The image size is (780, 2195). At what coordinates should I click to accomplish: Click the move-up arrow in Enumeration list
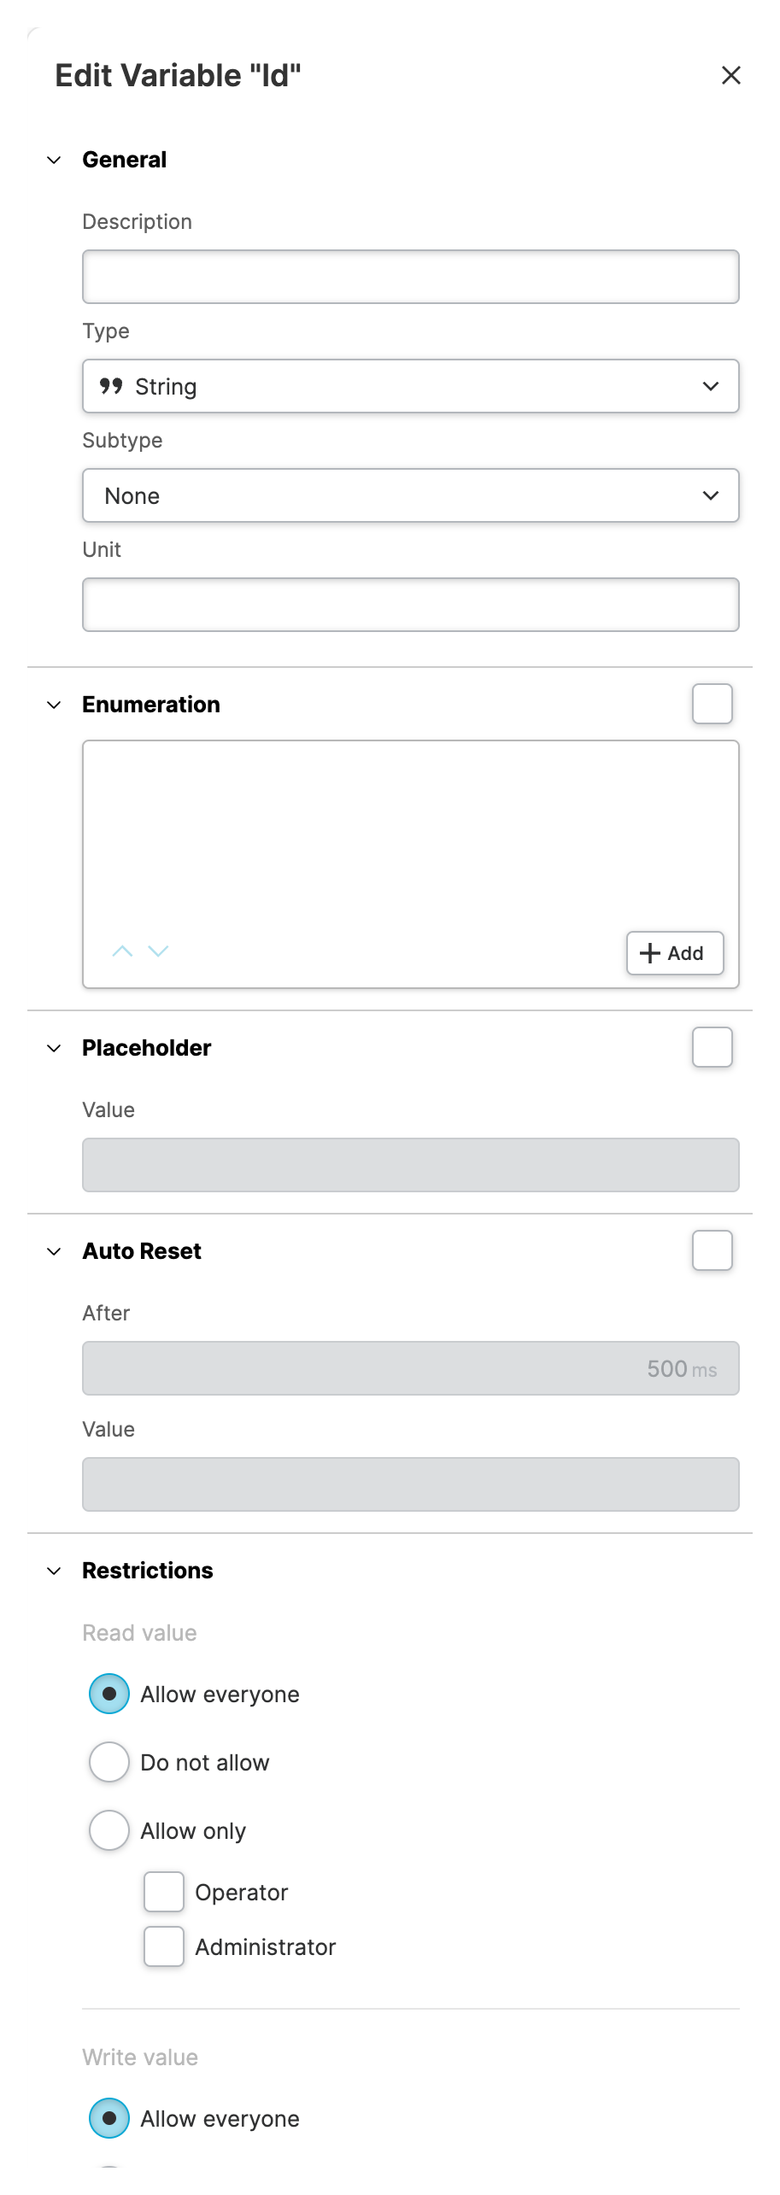tap(122, 951)
